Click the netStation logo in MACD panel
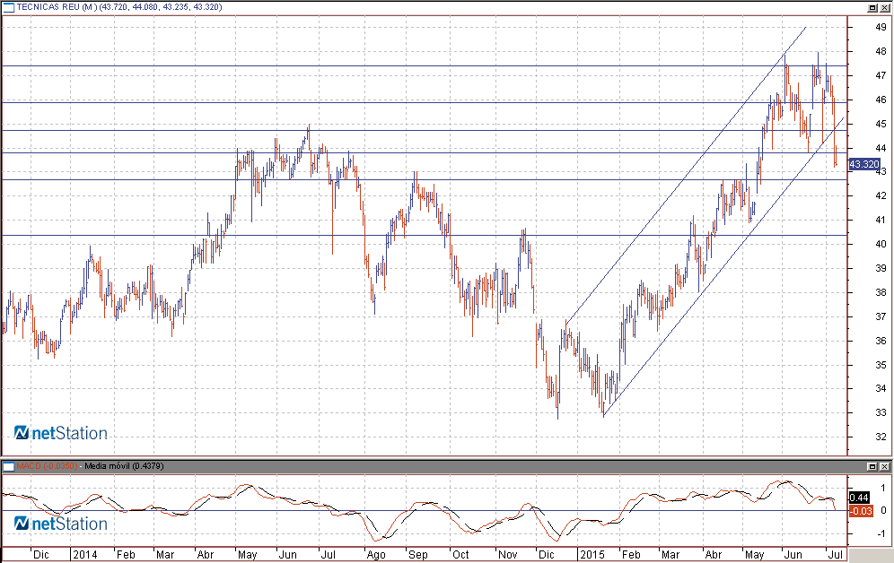The width and height of the screenshot is (894, 563). click(61, 524)
